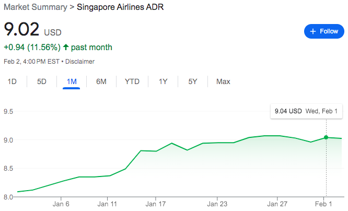This screenshot has height=211, width=348.
Task: Click the USD currency label
Action: coord(53,32)
